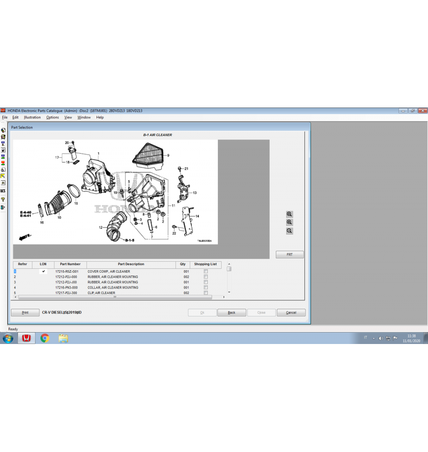Click the Part Description column header

tap(131, 264)
